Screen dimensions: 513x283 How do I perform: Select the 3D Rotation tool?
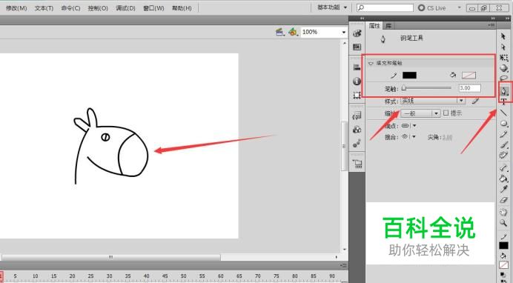point(503,68)
